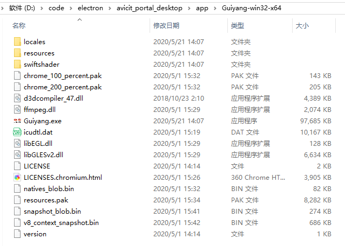Click the ffmpeg.dll file icon
This screenshot has height=246, width=345.
pyautogui.click(x=17, y=109)
